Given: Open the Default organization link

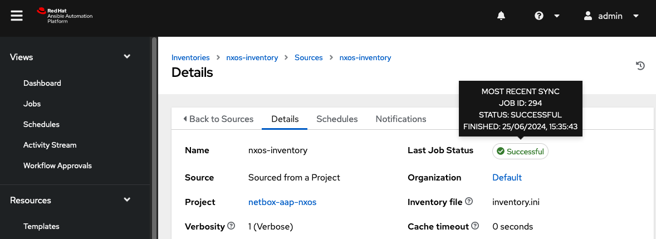Looking at the screenshot, I should click(x=507, y=178).
